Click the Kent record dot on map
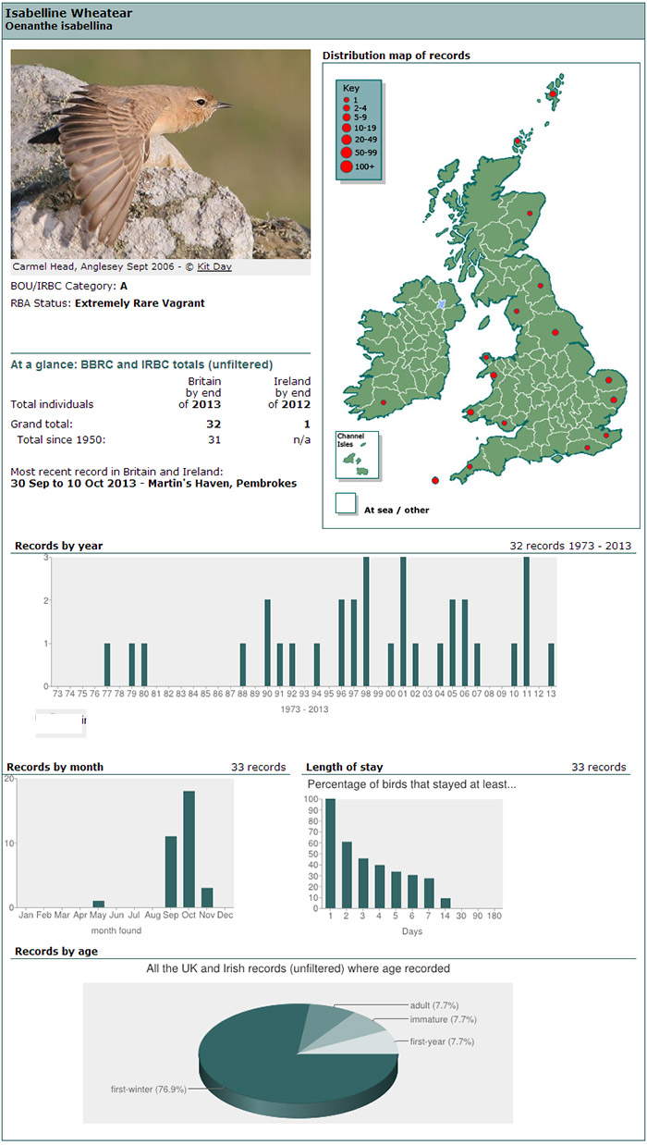This screenshot has width=647, height=1145. [606, 435]
